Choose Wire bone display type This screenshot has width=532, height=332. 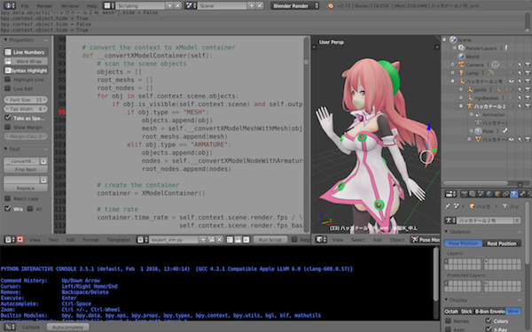513,312
